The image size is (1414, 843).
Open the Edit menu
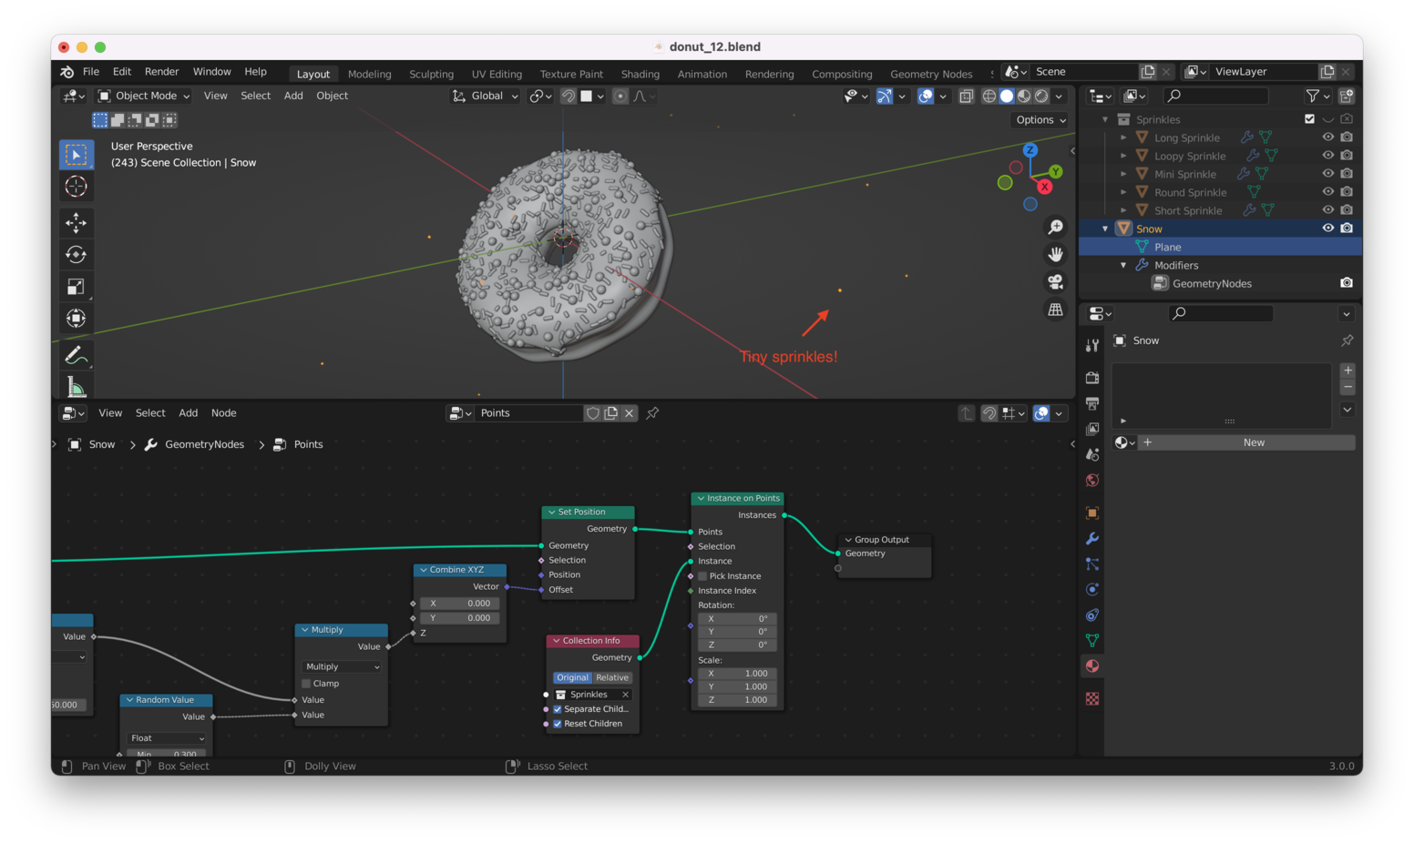(x=121, y=72)
